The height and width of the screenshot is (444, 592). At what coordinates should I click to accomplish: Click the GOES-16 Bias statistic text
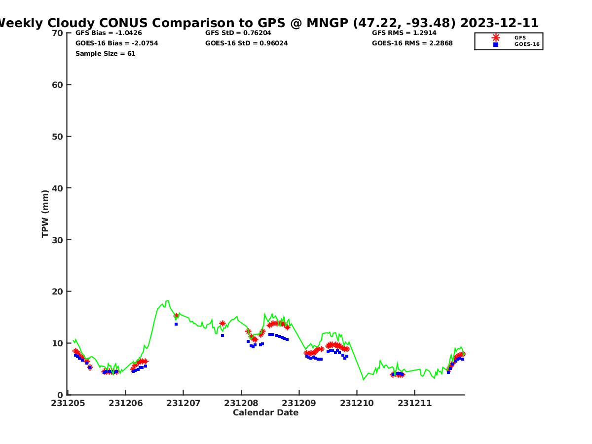(x=116, y=43)
